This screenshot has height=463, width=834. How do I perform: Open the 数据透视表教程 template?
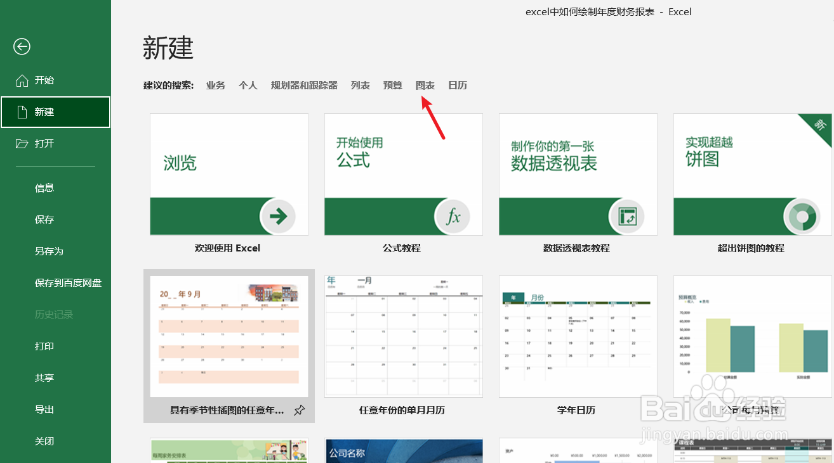pos(578,174)
